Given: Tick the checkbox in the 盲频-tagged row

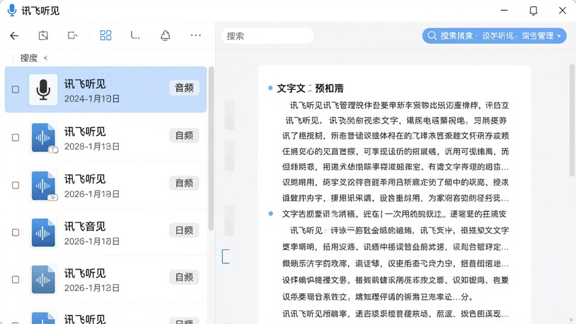Looking at the screenshot, I should click(15, 185).
